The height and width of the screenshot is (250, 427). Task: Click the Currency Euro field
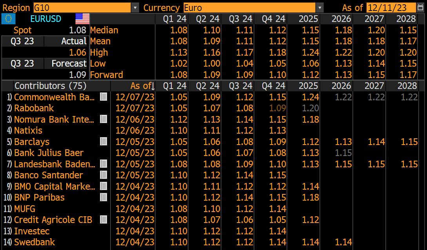(x=250, y=7)
